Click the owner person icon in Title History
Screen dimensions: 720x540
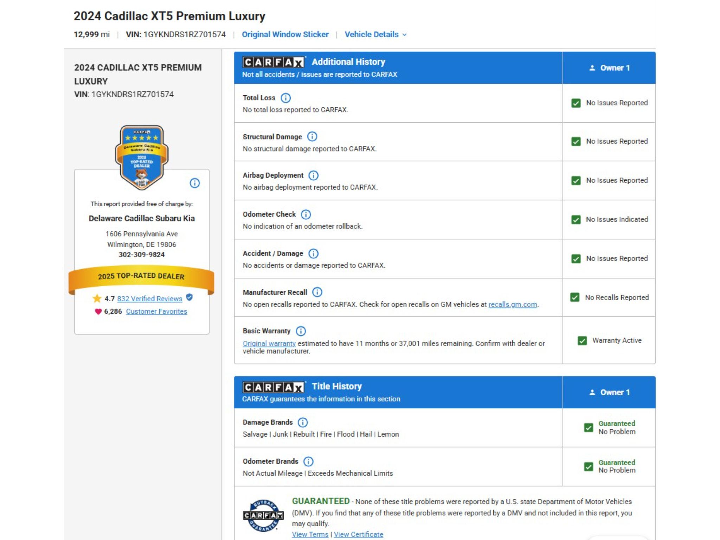click(592, 392)
